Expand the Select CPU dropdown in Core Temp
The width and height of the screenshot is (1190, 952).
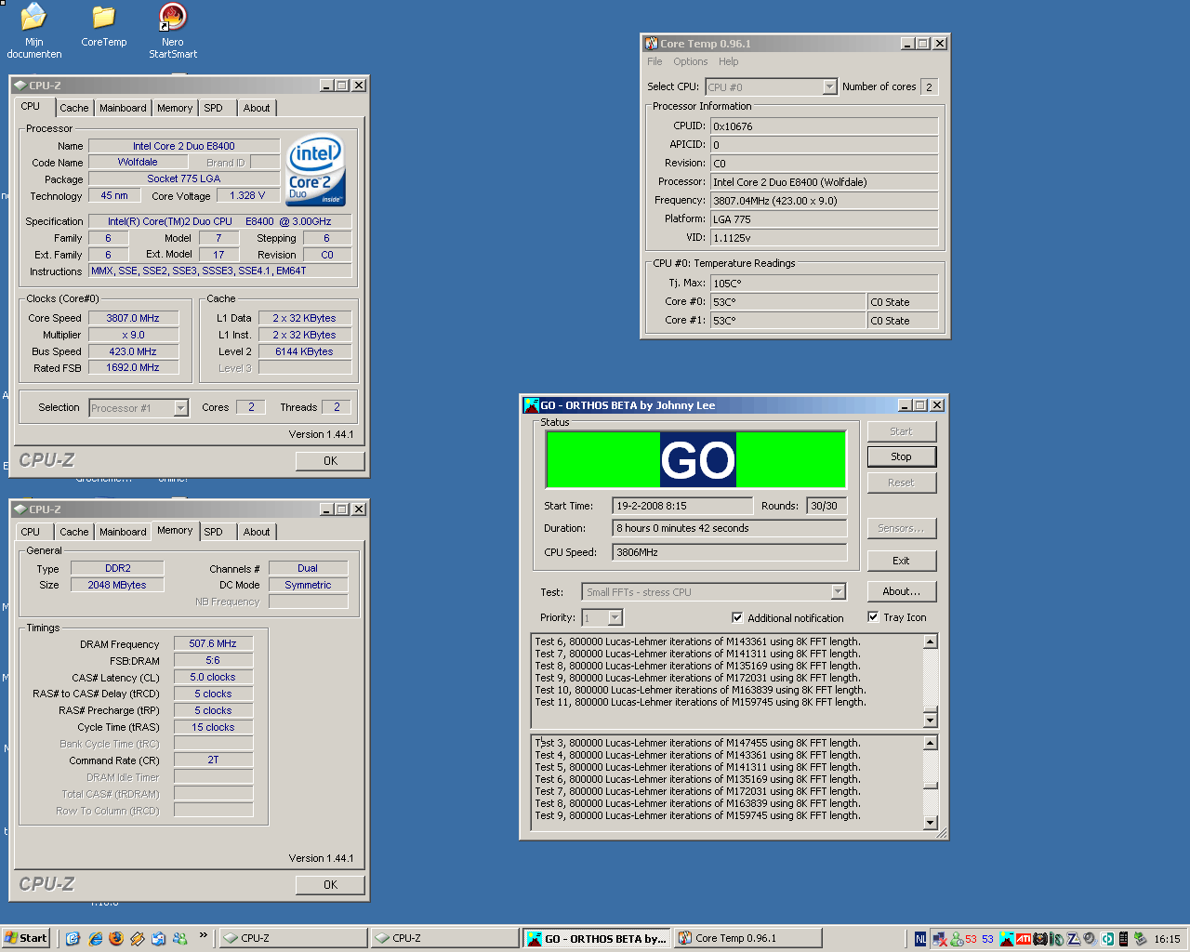point(829,86)
